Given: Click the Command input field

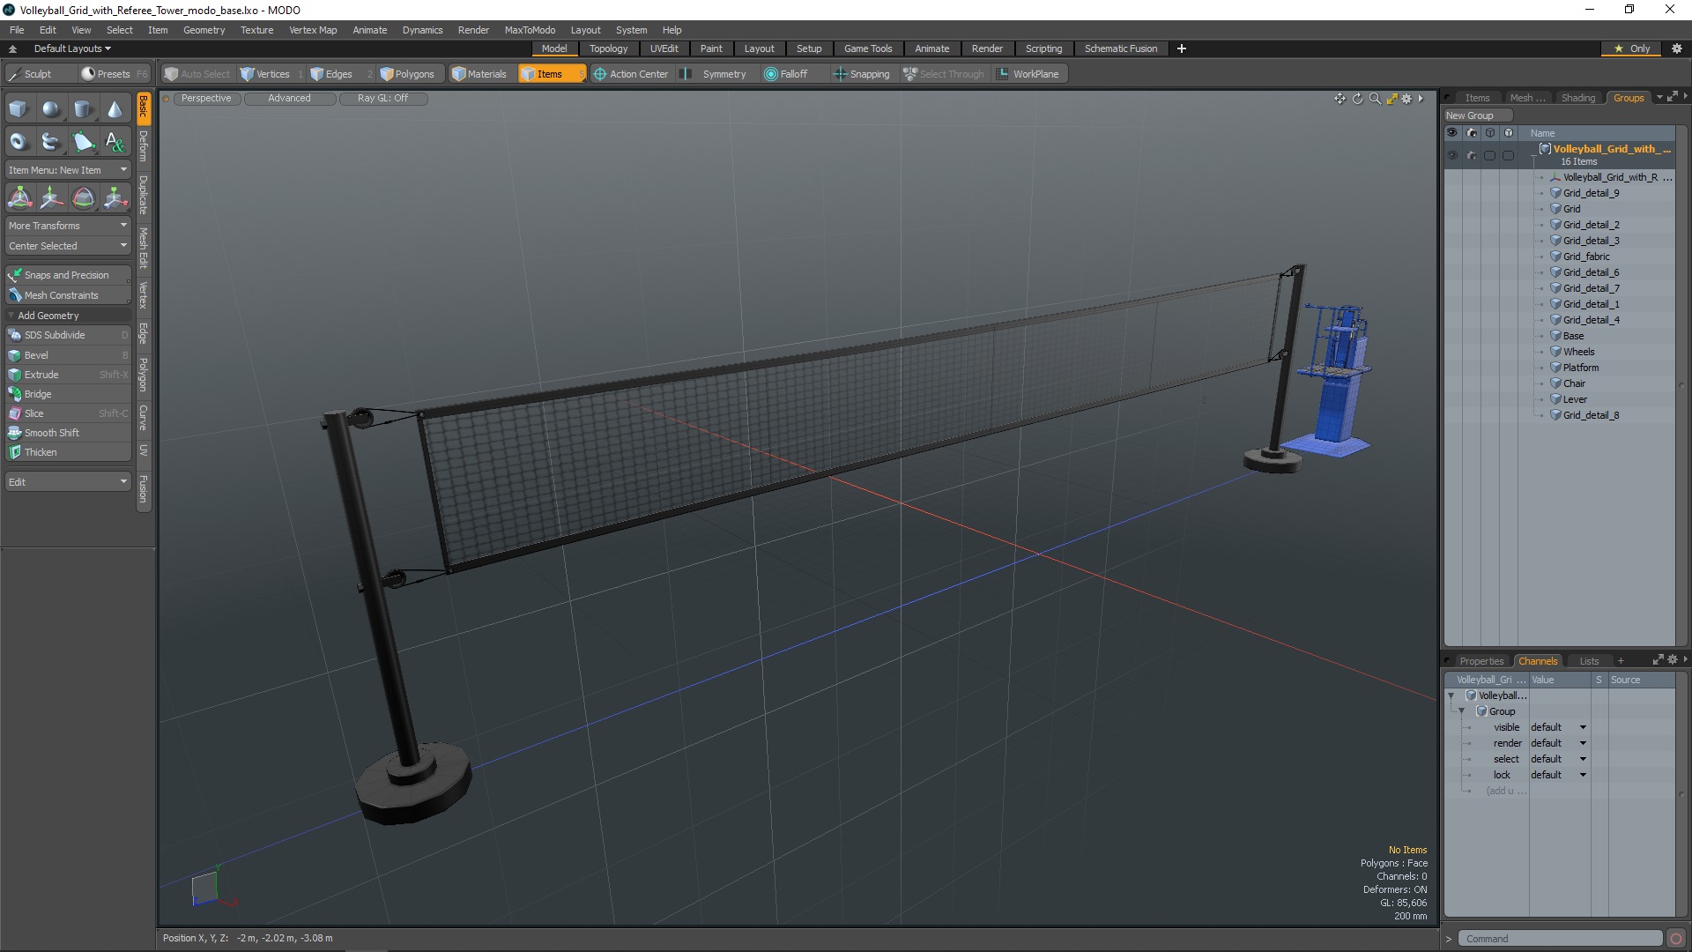Looking at the screenshot, I should [x=1560, y=938].
